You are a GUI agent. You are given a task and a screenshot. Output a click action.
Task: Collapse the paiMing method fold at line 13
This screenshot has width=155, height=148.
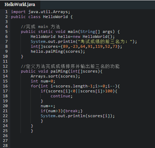[x=9, y=71]
